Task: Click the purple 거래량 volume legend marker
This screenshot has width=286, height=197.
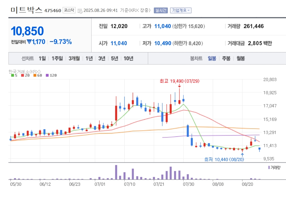Action: (269, 167)
